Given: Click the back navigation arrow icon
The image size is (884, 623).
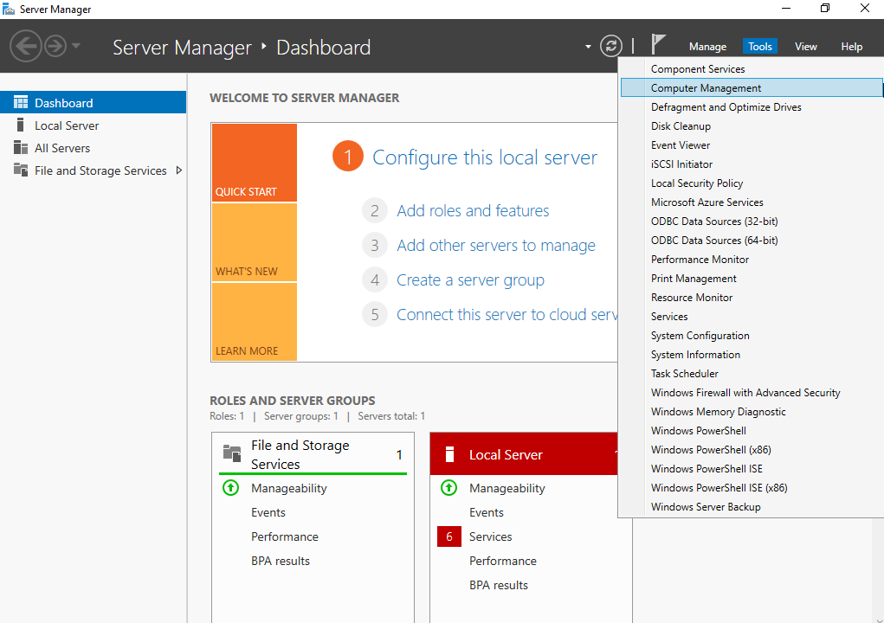Looking at the screenshot, I should point(26,46).
